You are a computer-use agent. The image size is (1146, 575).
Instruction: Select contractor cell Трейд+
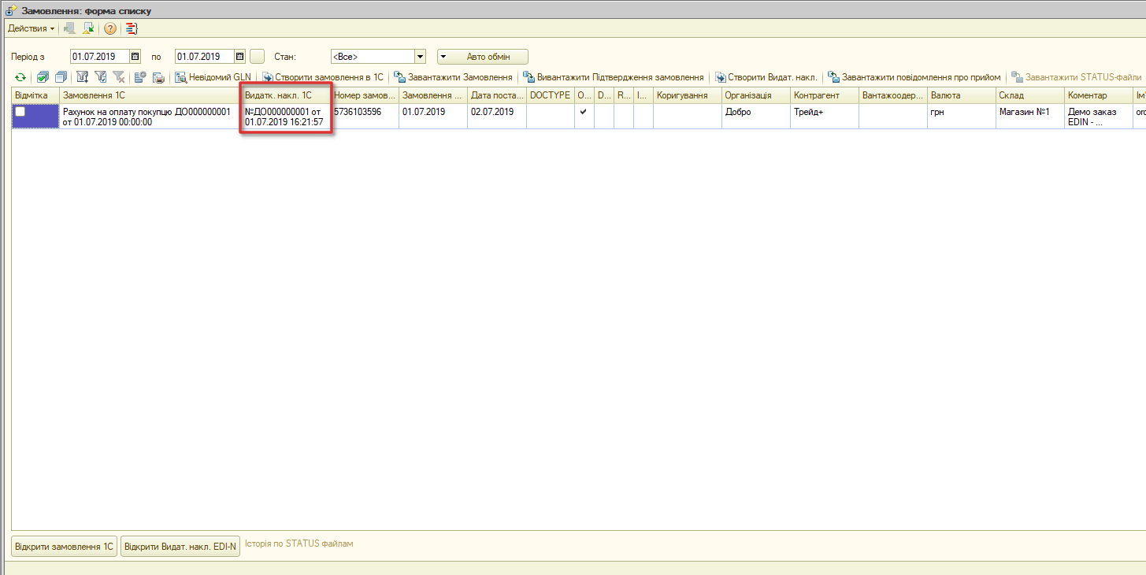[825, 117]
